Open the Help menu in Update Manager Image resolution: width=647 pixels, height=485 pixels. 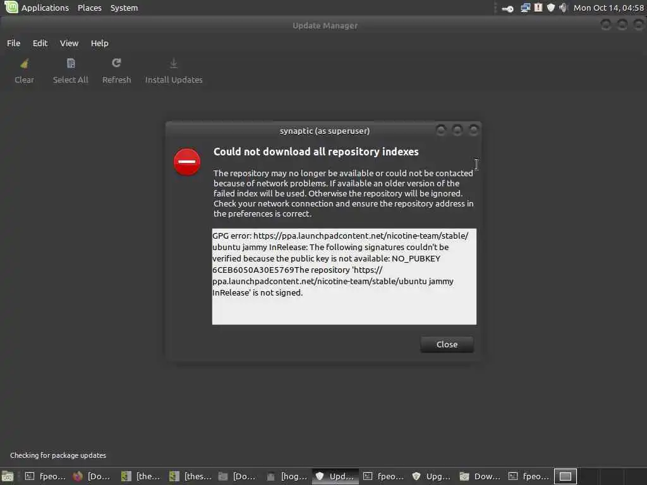click(99, 44)
